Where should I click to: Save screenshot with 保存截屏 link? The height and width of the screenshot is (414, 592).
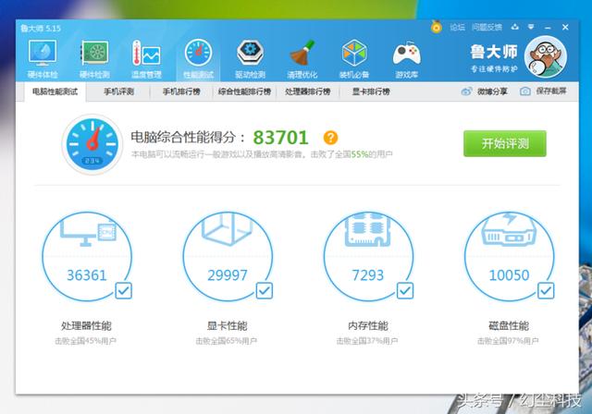click(x=551, y=91)
